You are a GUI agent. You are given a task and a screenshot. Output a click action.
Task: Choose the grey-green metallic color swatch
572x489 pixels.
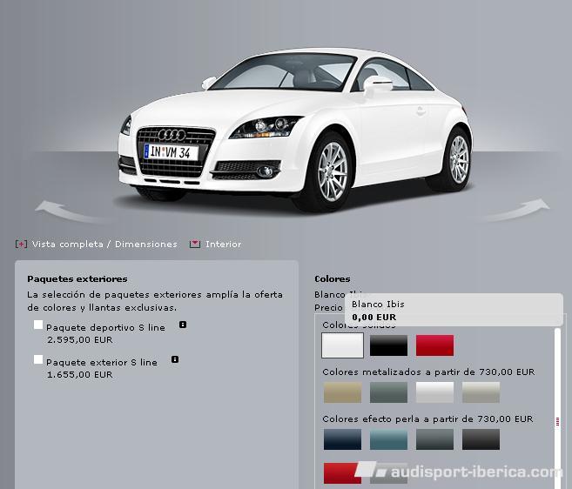(x=388, y=392)
